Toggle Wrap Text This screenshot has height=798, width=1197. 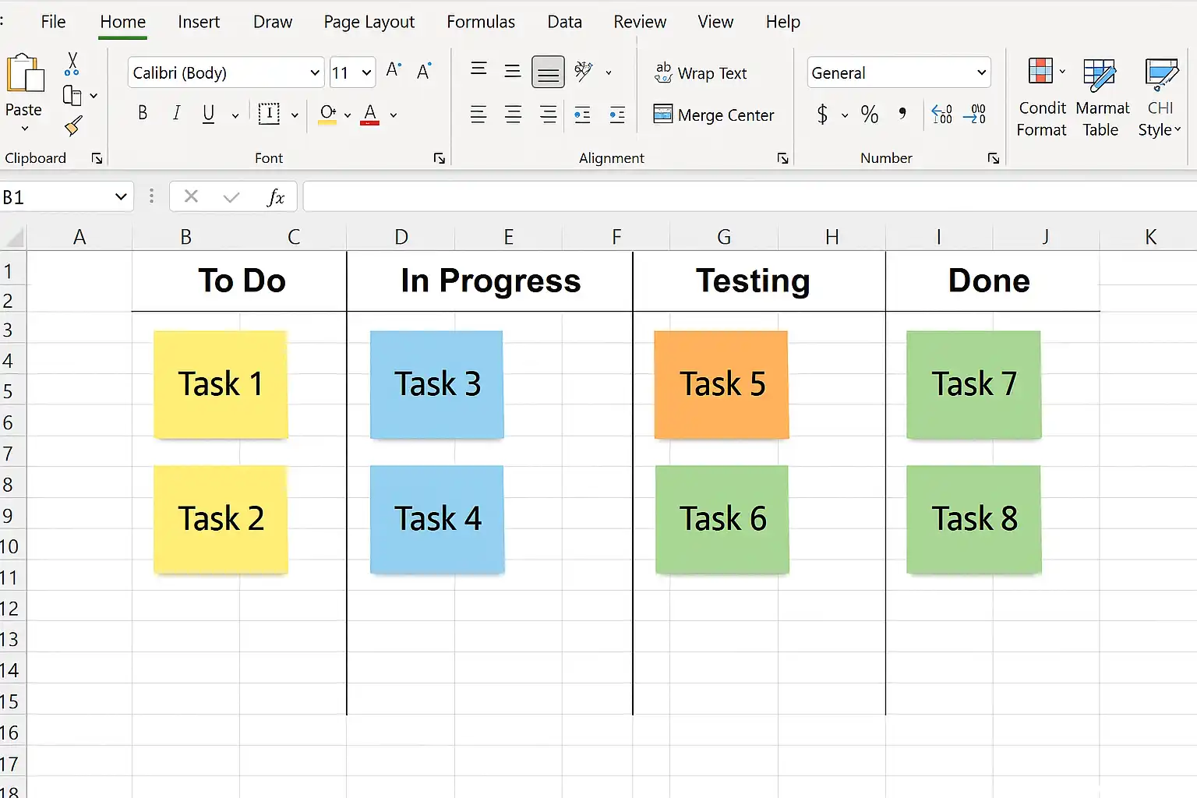701,73
